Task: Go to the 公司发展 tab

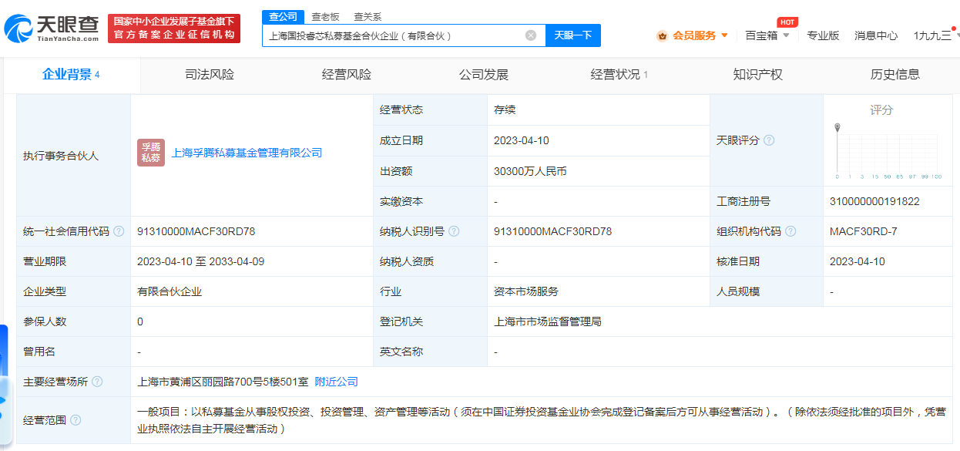Action: point(484,75)
